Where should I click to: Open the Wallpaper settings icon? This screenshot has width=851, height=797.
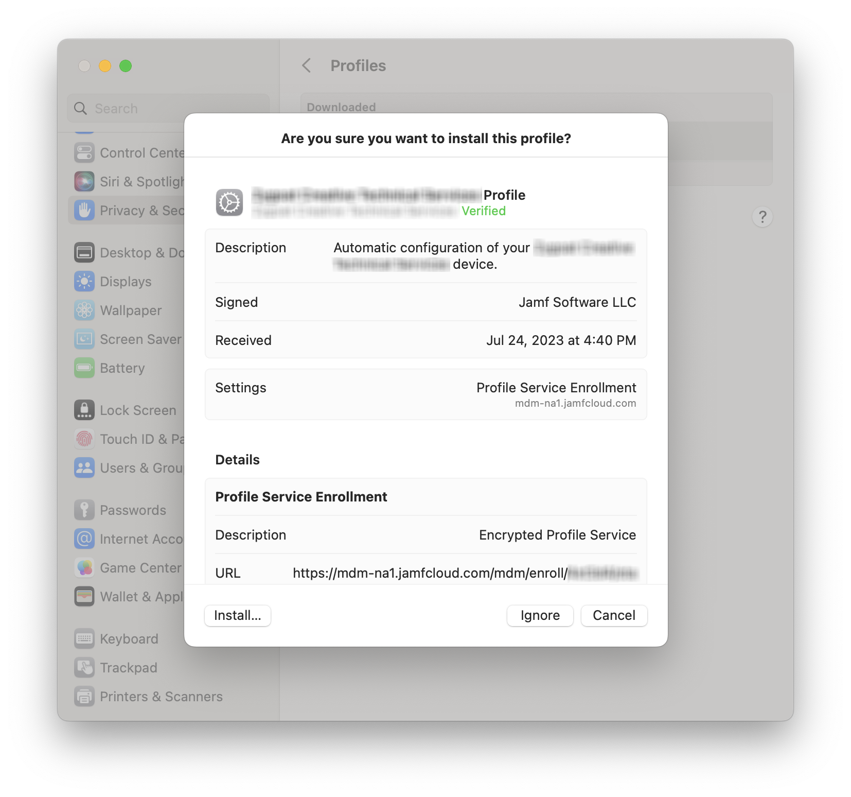[84, 310]
